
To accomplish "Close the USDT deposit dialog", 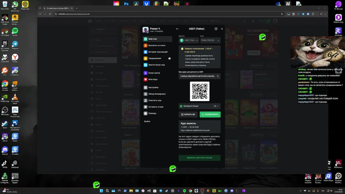I will [x=222, y=29].
